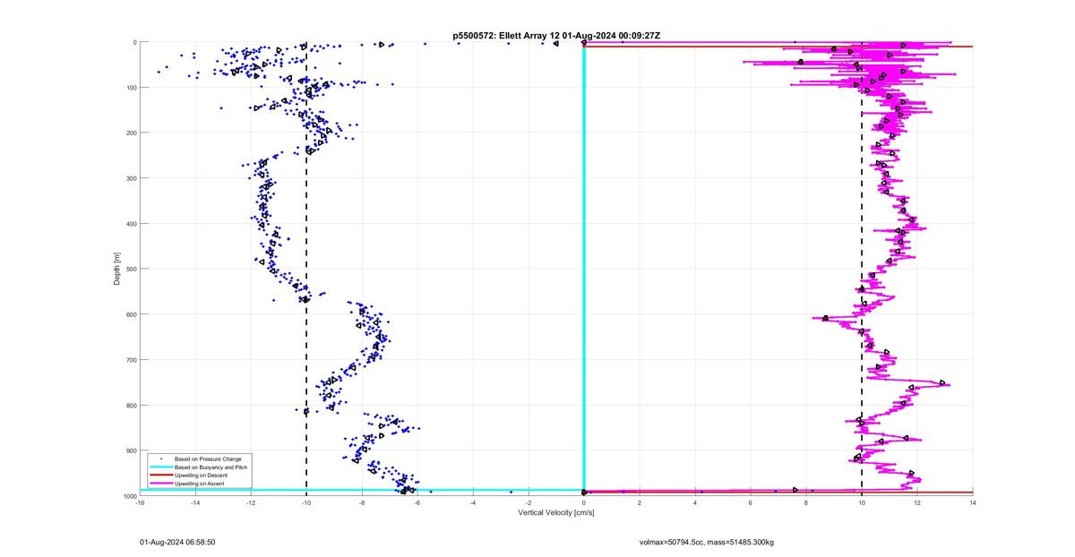Viewport: 1075px width, 557px height.
Task: Click the depth-axis tick label '100'
Action: (x=131, y=88)
